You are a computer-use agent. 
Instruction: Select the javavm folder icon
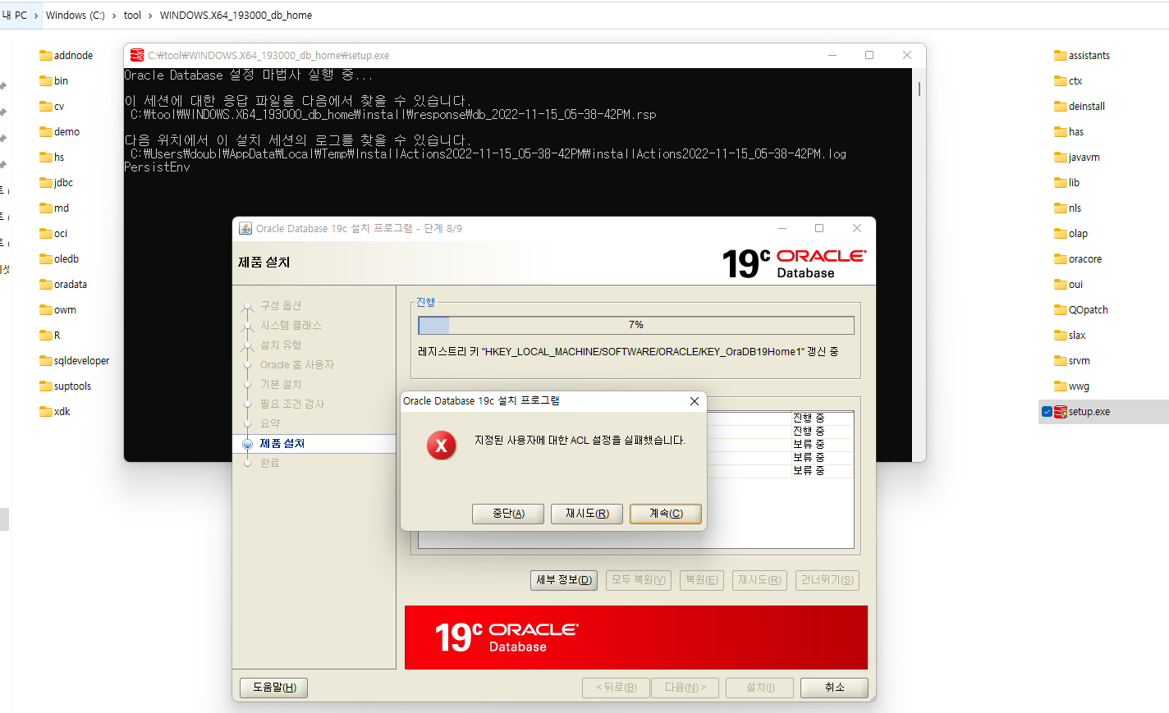[x=1061, y=158]
